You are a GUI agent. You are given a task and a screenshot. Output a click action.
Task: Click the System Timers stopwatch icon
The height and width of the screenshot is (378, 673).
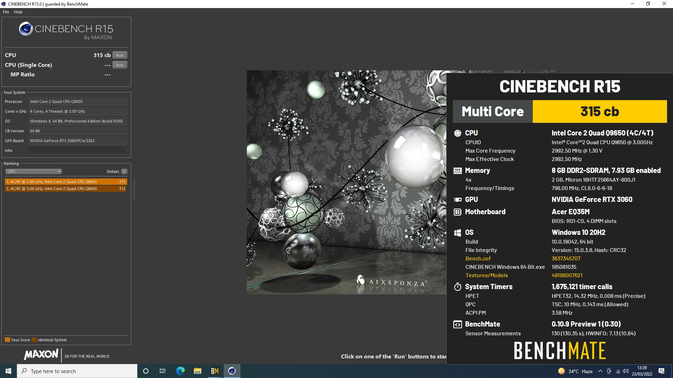pyautogui.click(x=457, y=287)
